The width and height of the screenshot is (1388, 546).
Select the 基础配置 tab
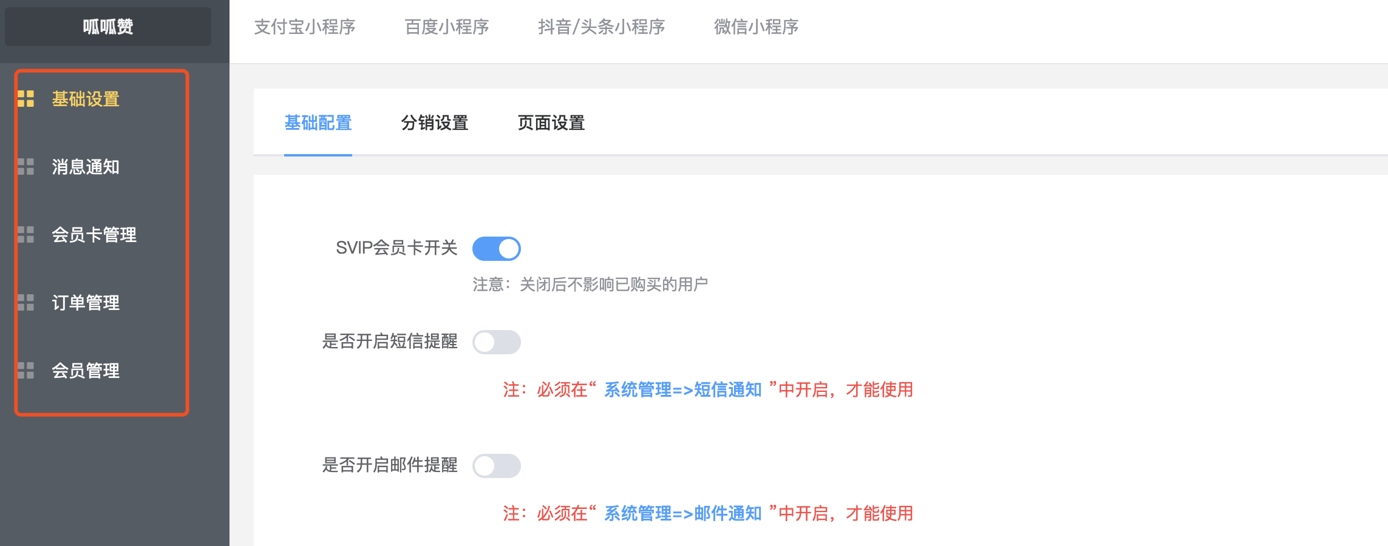coord(318,123)
